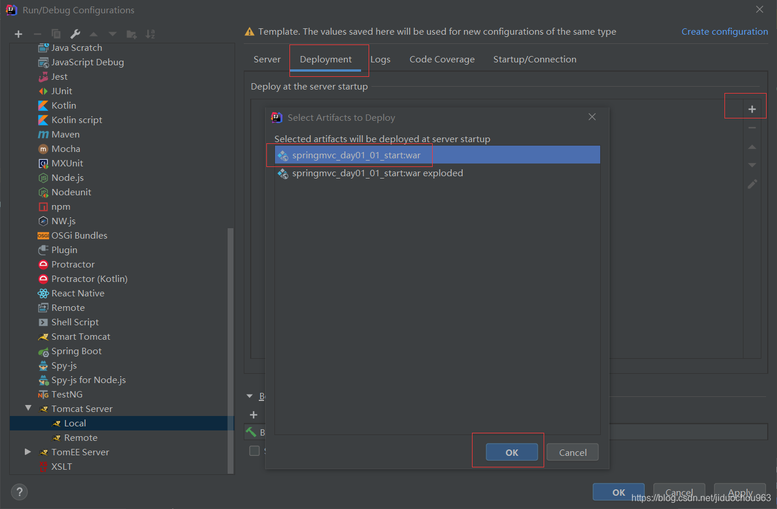Screen dimensions: 777x509
Task: Move configuration down in left toolbar
Action: tap(113, 34)
